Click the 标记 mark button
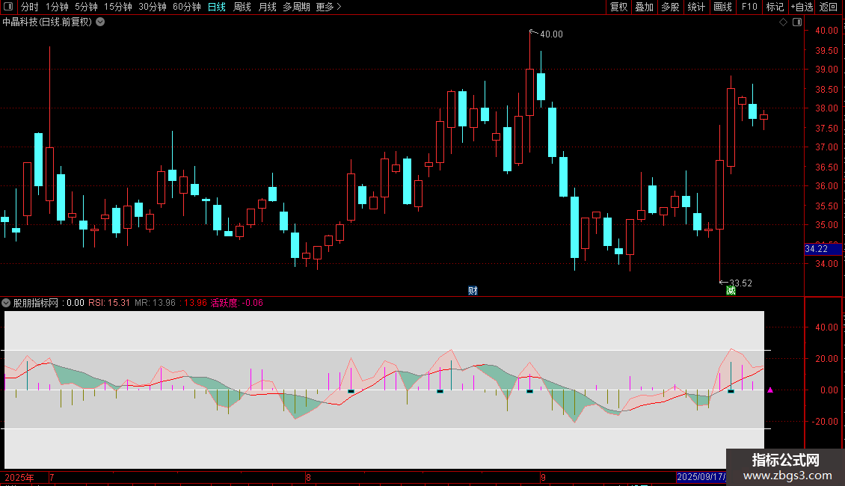845x486 pixels. click(x=775, y=7)
